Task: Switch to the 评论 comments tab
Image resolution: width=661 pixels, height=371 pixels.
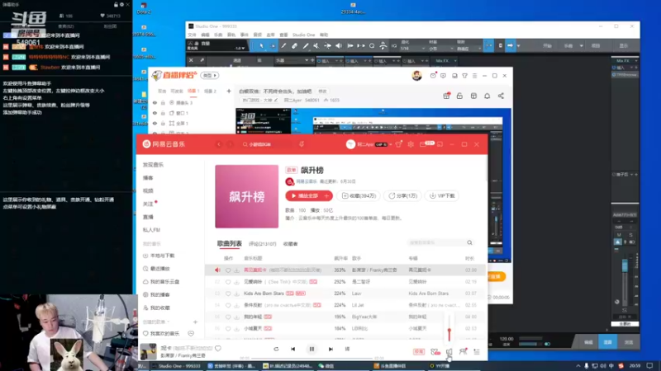Action: (262, 244)
